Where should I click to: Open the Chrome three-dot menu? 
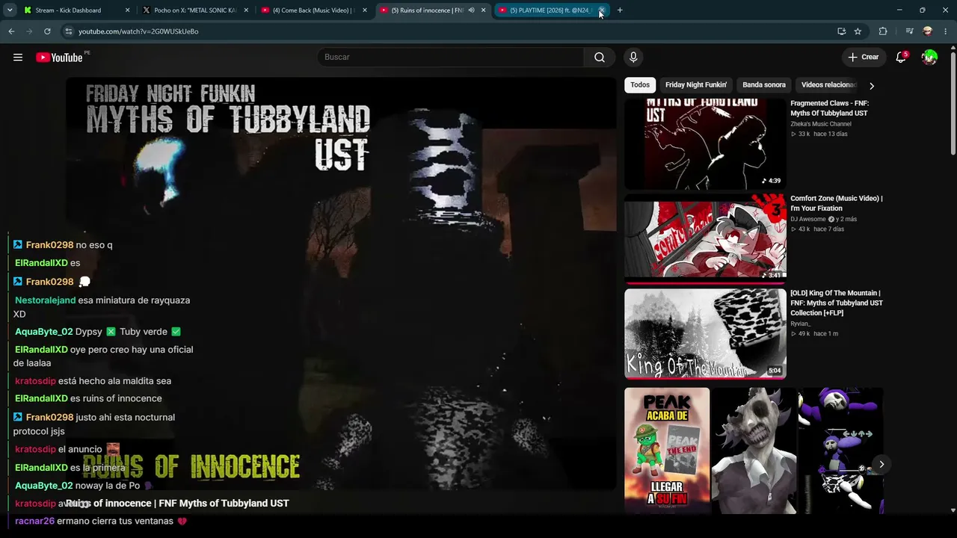(946, 31)
